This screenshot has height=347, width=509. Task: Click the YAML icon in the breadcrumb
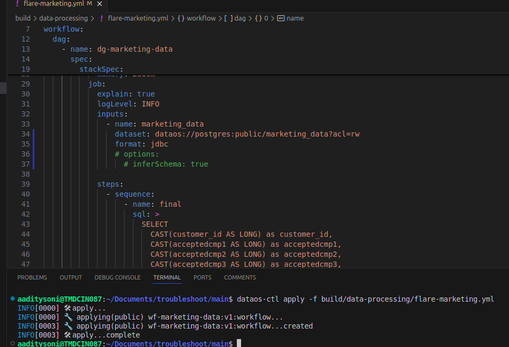[102, 18]
